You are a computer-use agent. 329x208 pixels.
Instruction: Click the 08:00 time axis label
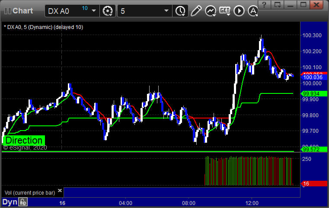pos(188,203)
